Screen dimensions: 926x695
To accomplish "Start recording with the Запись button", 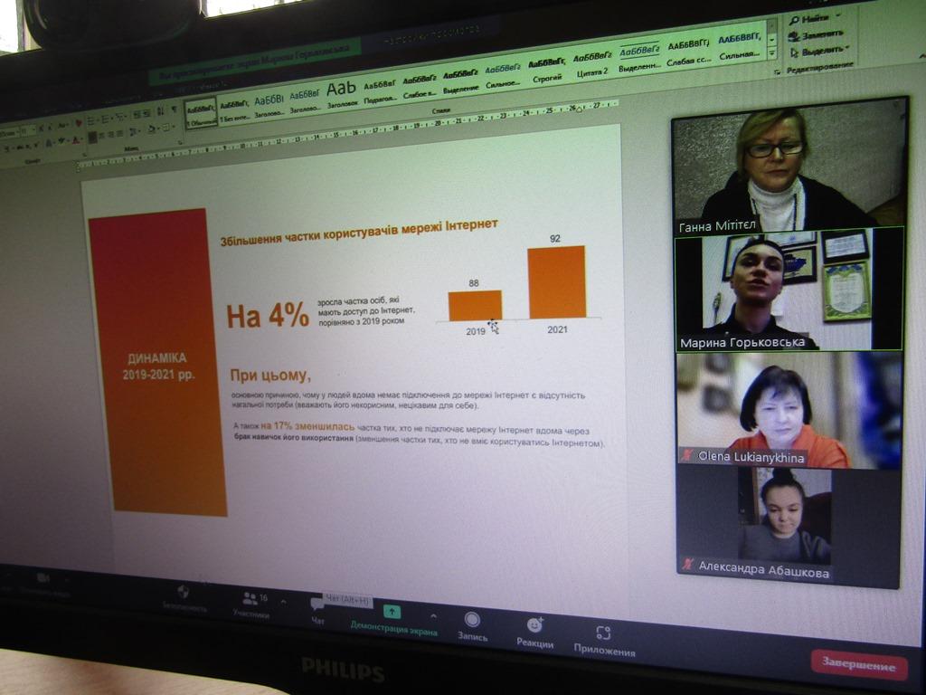I will tap(472, 626).
